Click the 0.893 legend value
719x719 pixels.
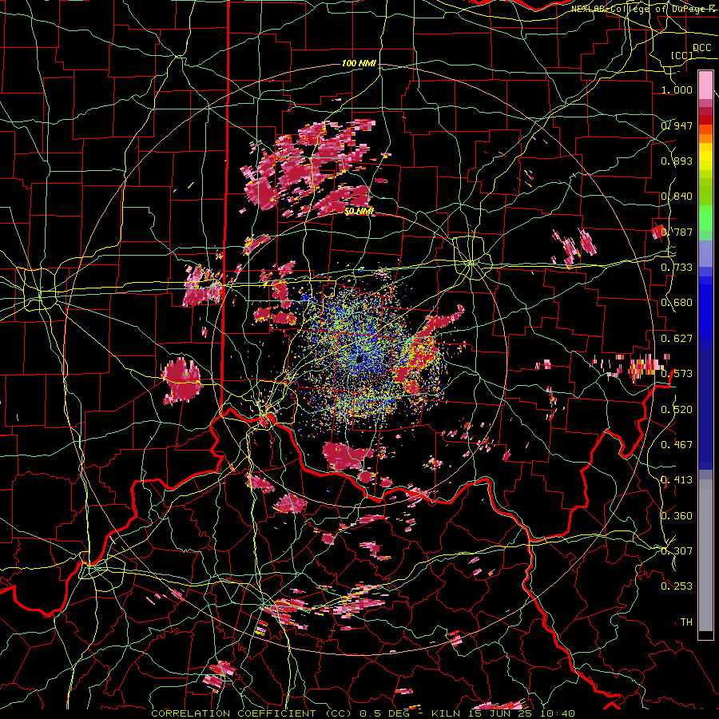[x=677, y=161]
